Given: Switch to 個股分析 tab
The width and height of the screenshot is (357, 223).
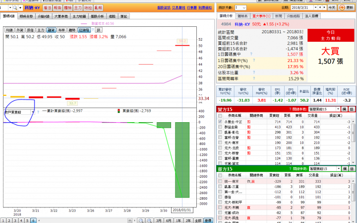Looking at the screenshot, I should click(x=97, y=16).
